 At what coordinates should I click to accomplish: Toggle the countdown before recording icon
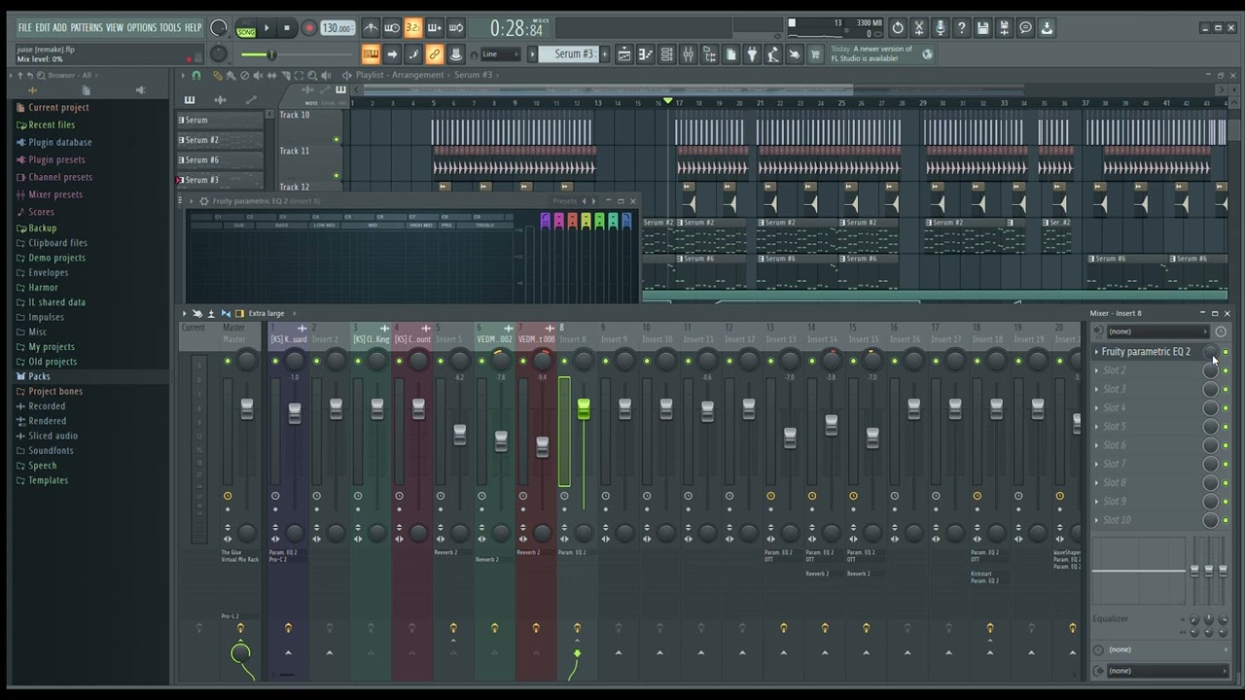(x=413, y=28)
